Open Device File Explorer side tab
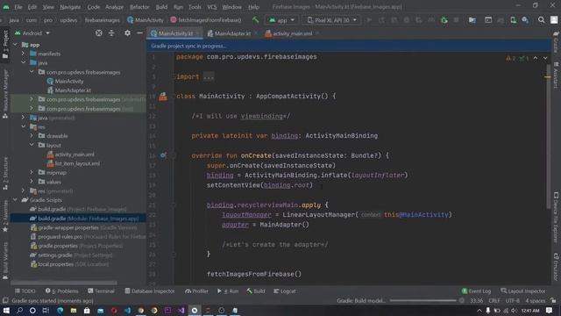561x316 pixels. (556, 217)
